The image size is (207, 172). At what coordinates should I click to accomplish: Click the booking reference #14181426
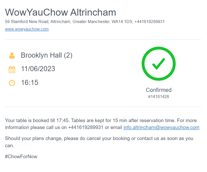(x=158, y=97)
